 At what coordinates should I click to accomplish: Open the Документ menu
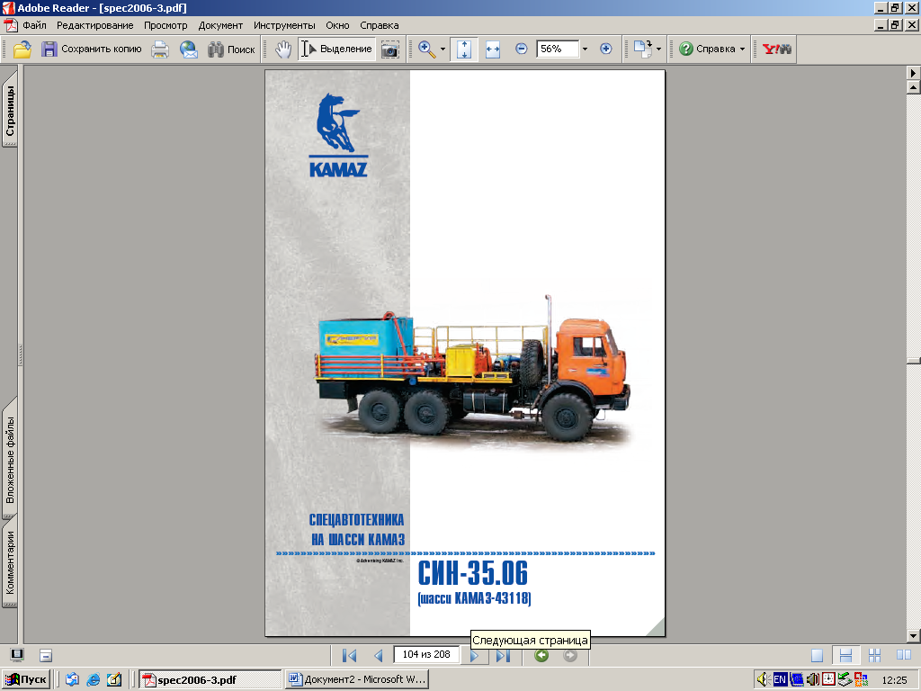click(x=220, y=25)
